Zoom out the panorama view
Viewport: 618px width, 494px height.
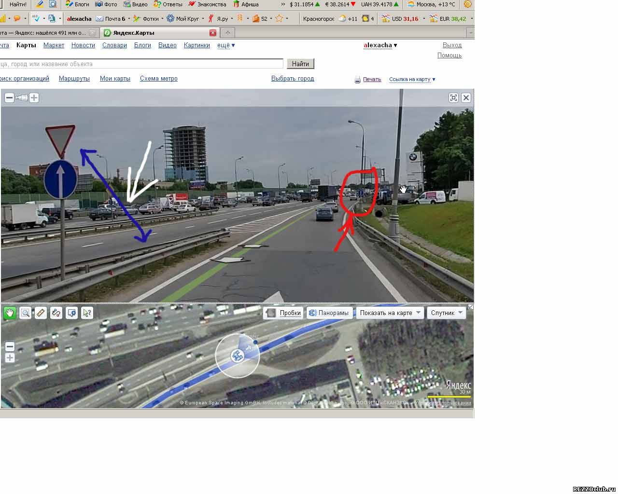9,98
